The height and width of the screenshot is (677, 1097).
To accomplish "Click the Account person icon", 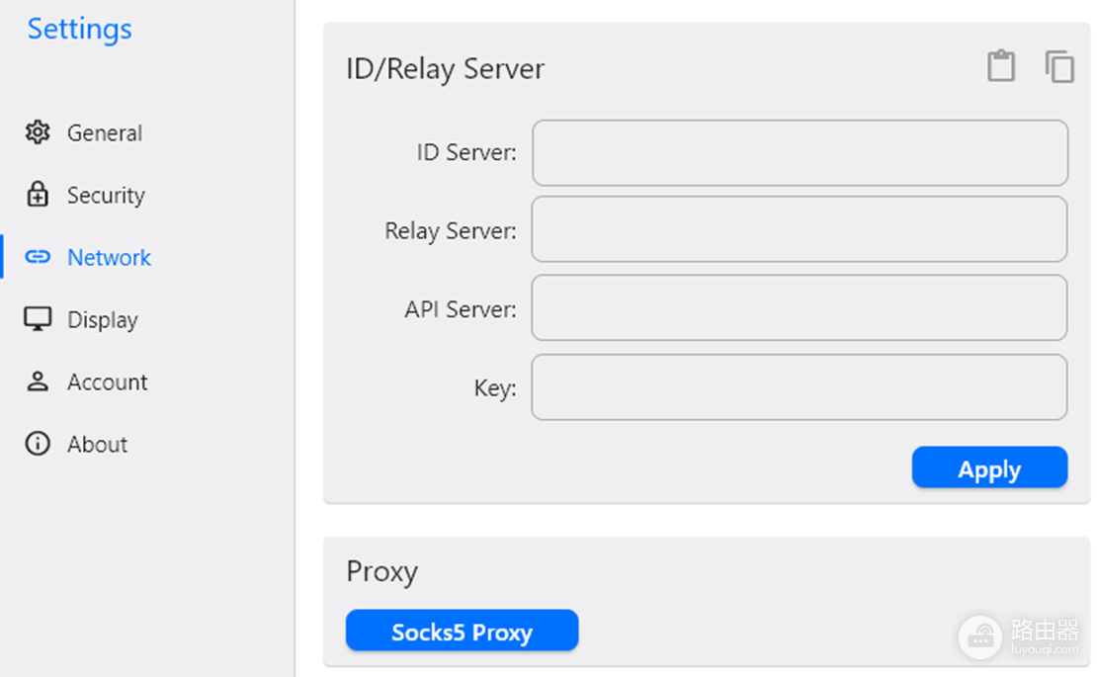I will click(x=38, y=381).
